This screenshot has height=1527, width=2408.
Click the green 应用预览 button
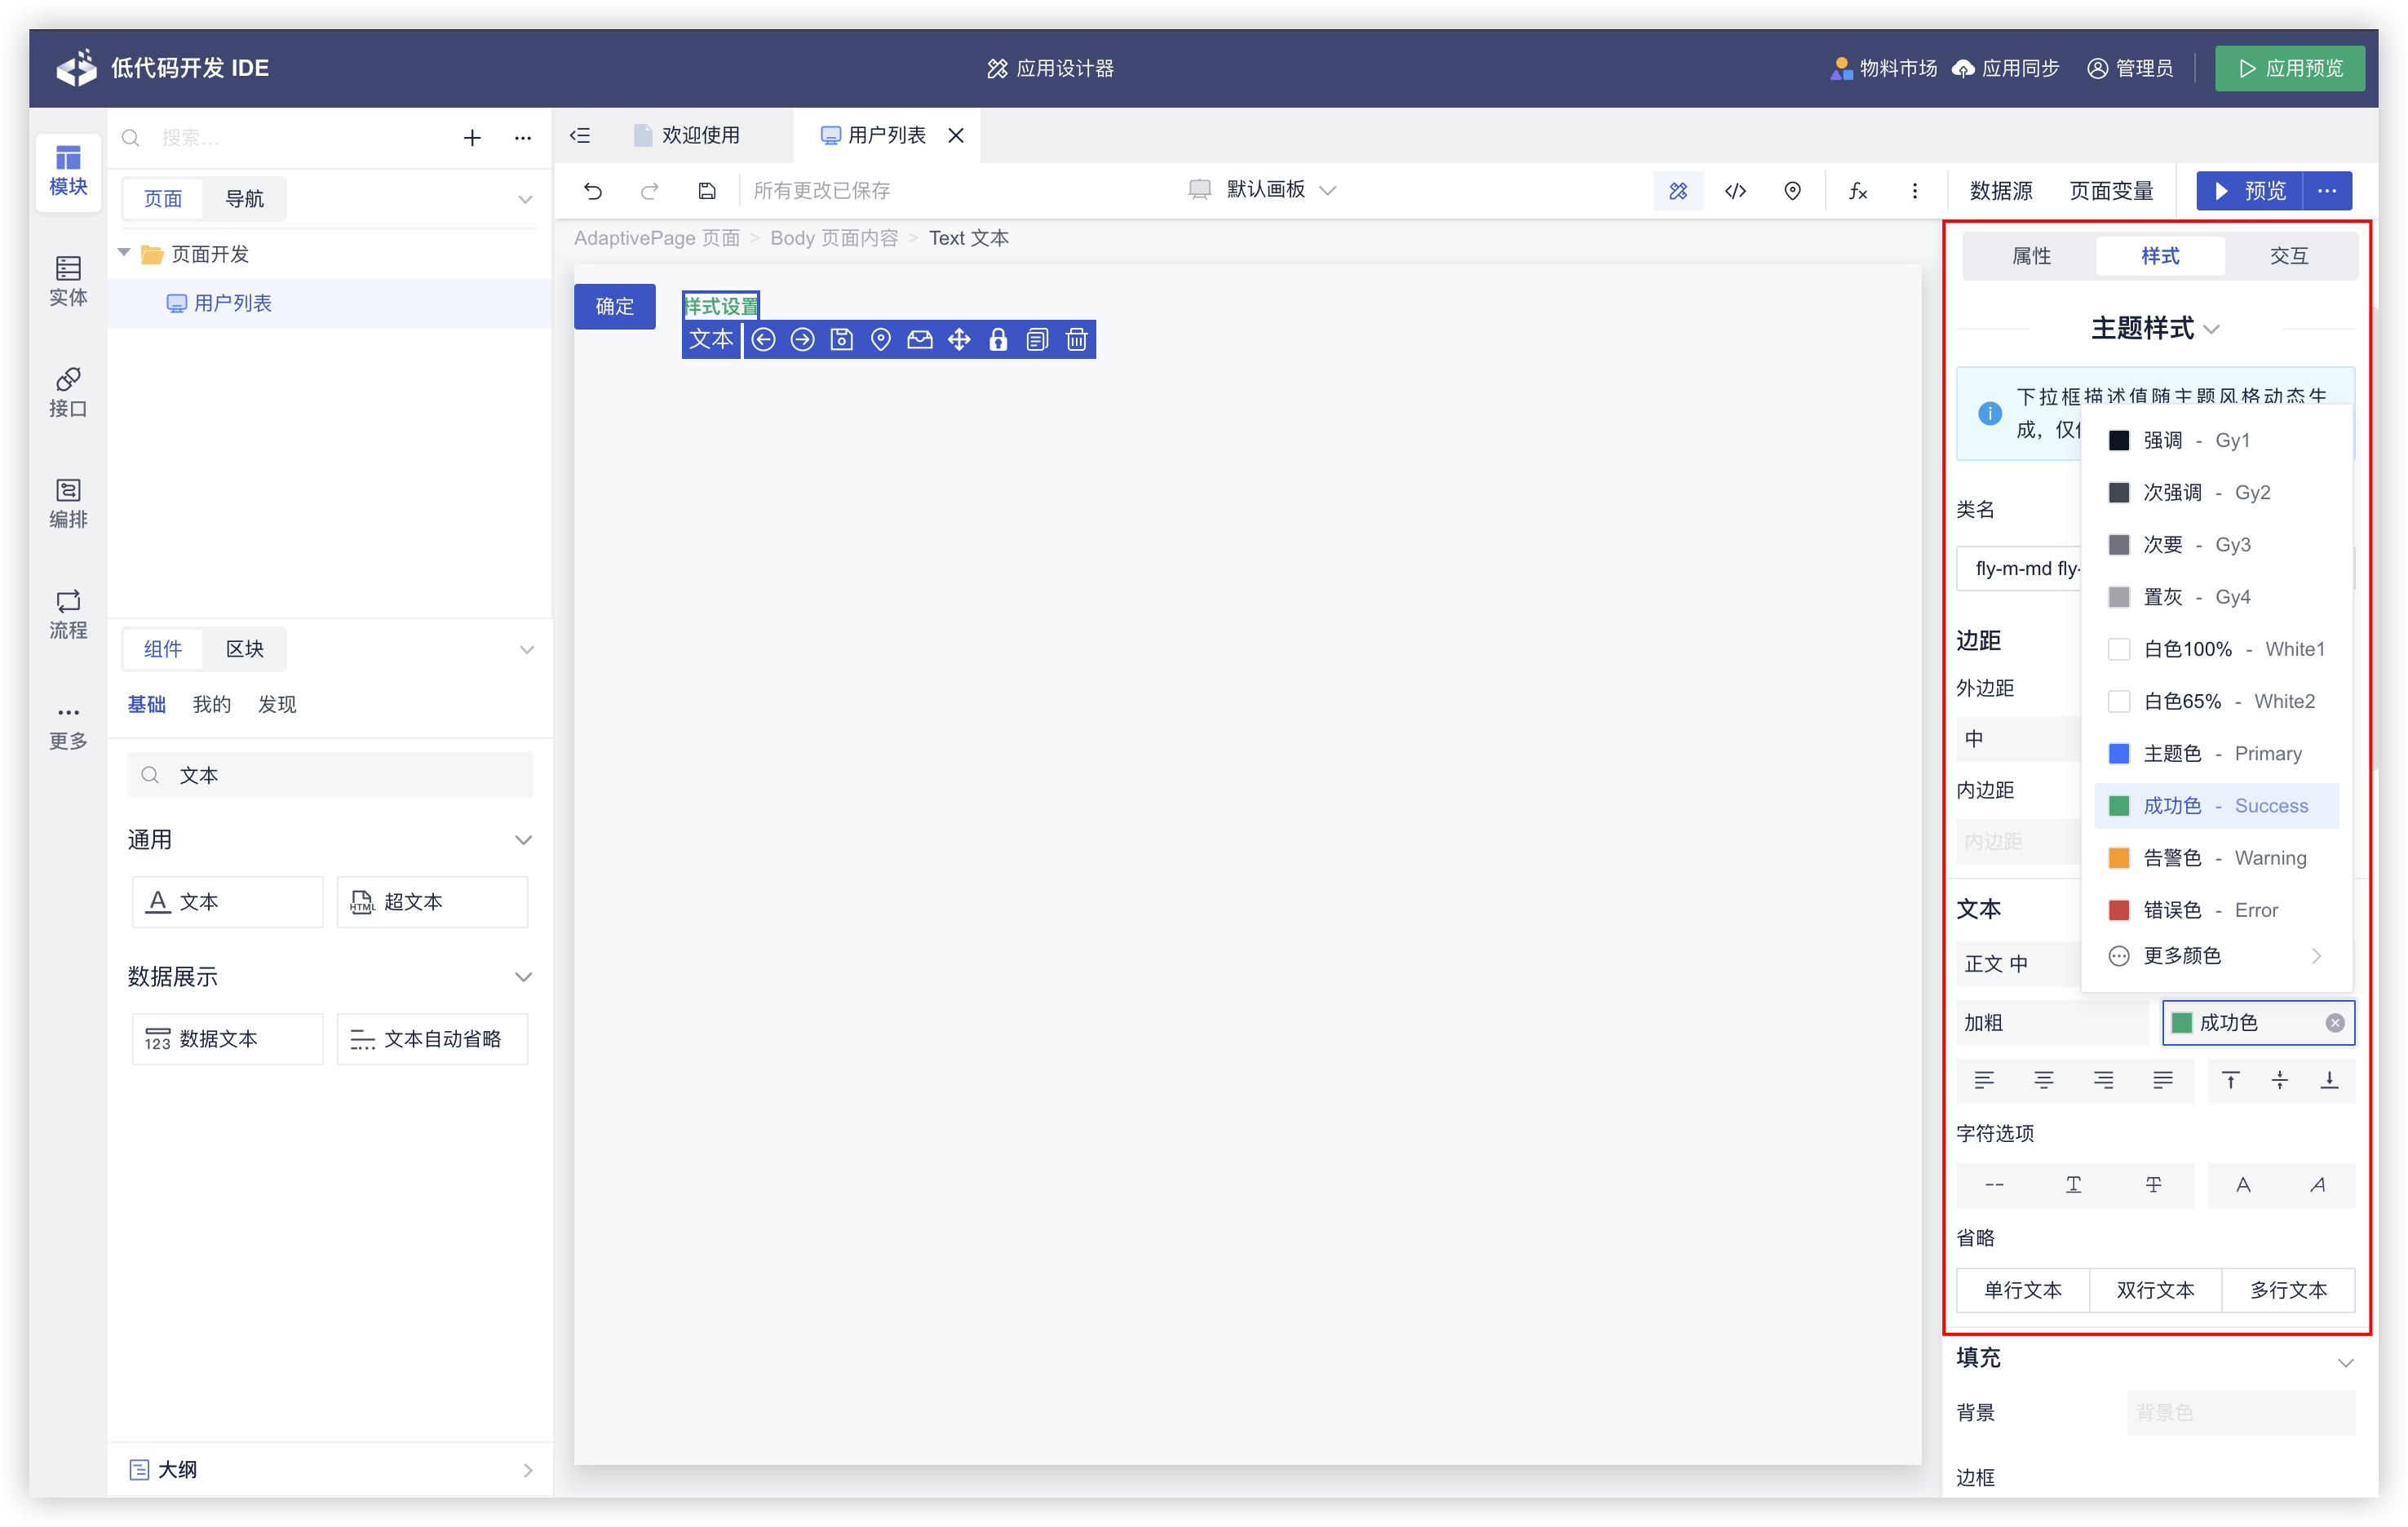(2289, 68)
